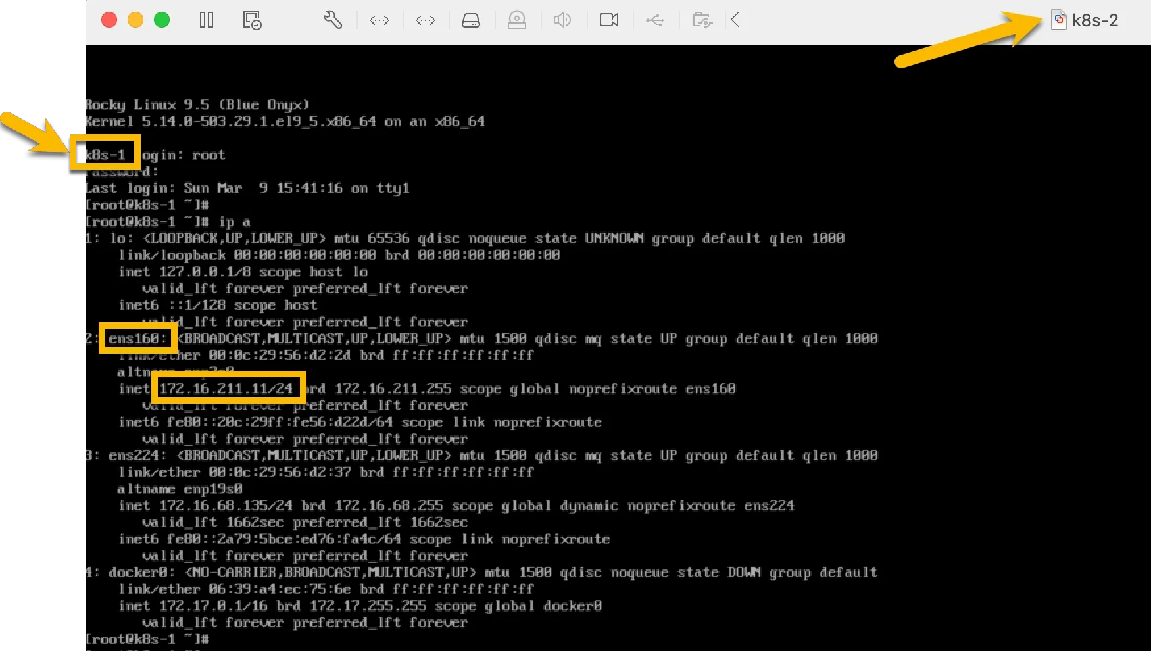This screenshot has width=1151, height=651.
Task: Close the VM window with red button
Action: [x=109, y=20]
